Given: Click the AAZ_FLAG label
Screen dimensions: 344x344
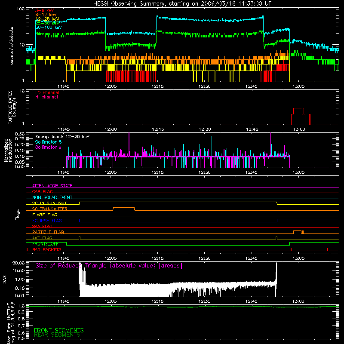Looking at the screenshot, I should (x=42, y=238).
